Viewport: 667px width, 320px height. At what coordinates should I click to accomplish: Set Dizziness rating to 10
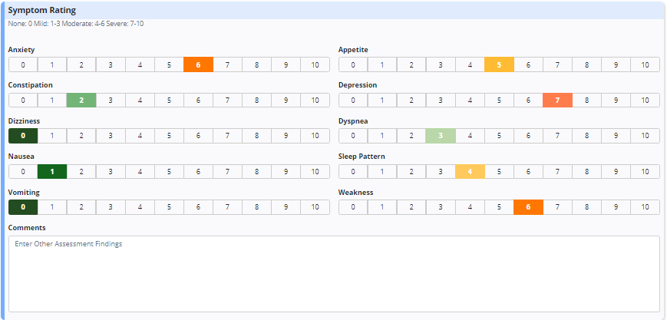315,136
